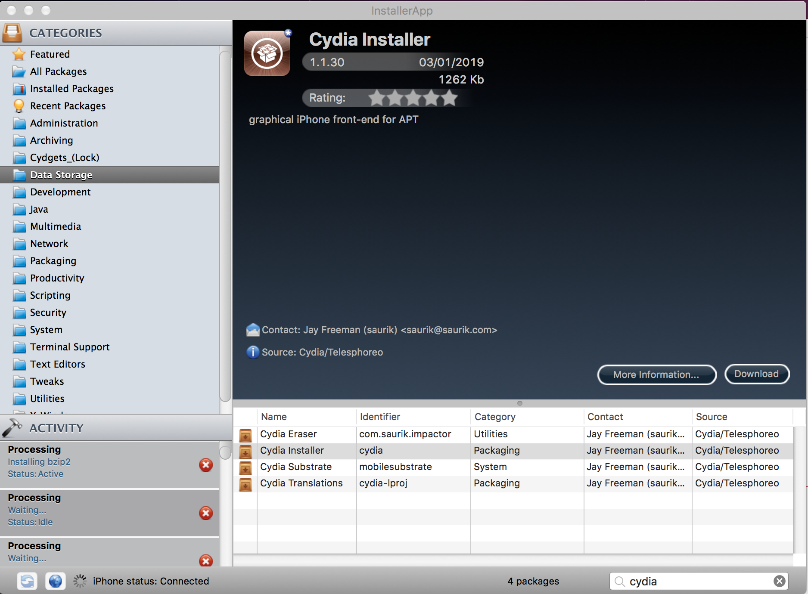The image size is (808, 594).
Task: Select the Cydia Translations package name
Action: [x=301, y=483]
